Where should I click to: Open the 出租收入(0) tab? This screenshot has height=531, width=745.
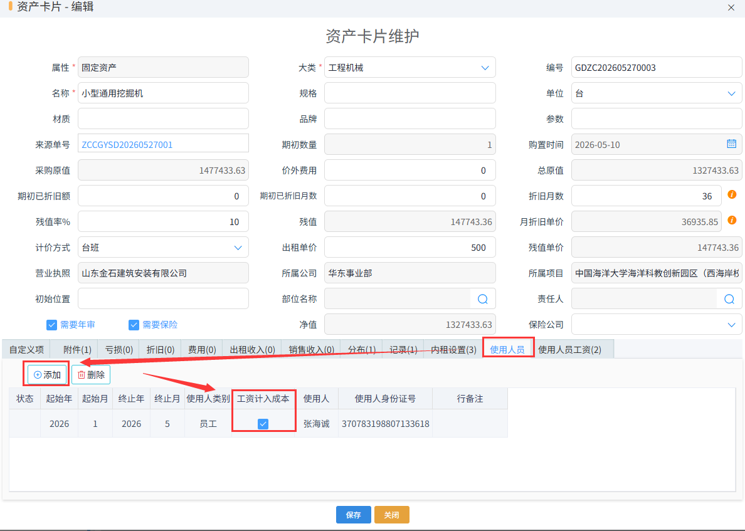coord(252,350)
